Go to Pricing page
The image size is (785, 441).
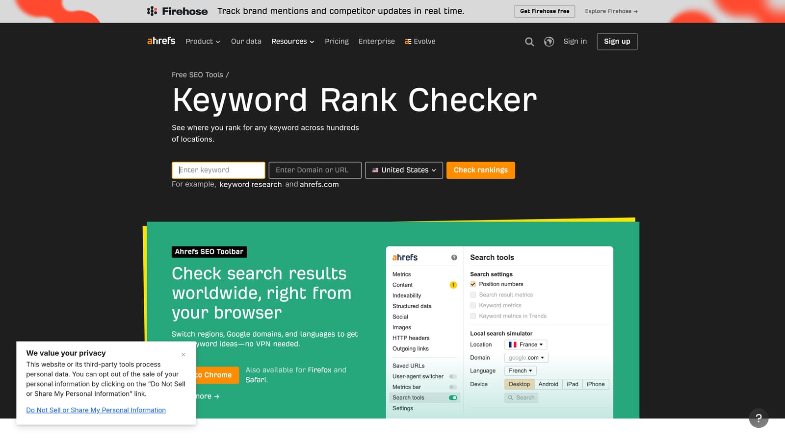[x=337, y=42]
